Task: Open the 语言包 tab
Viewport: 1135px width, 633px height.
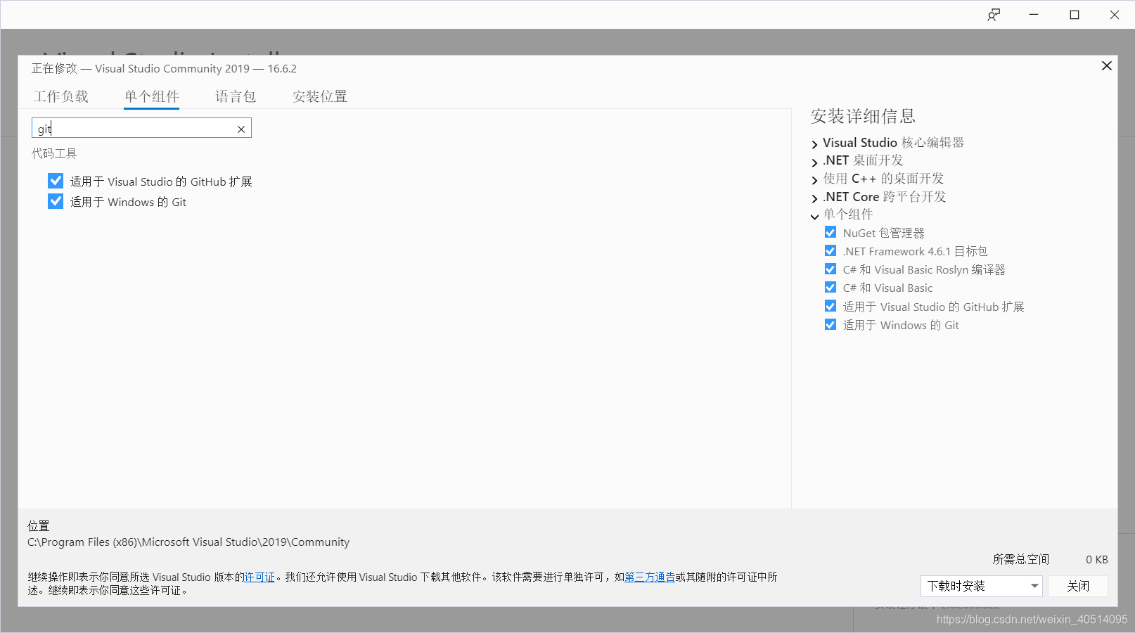Action: coord(235,96)
